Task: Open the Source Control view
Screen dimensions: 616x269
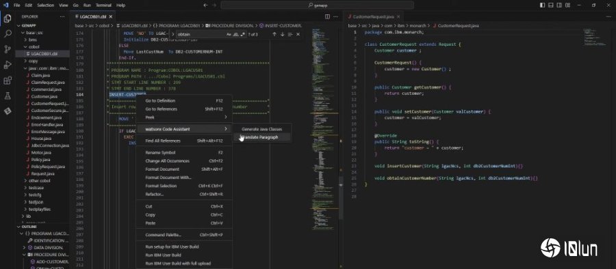Action: (7, 49)
